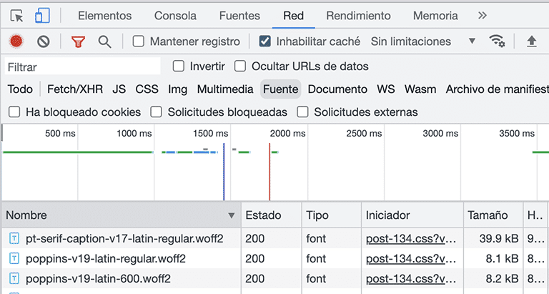The width and height of the screenshot is (549, 294).
Task: Open initiator link for pt-serif-caption row
Action: point(411,239)
